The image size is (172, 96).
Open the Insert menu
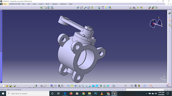pyautogui.click(x=41, y=4)
